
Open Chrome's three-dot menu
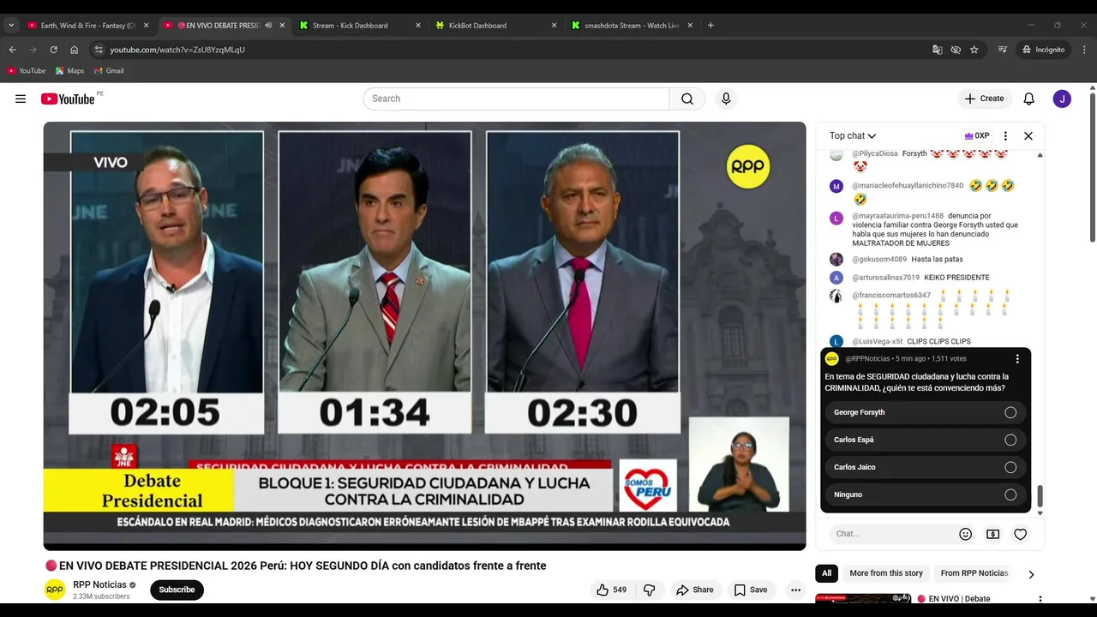point(1085,50)
